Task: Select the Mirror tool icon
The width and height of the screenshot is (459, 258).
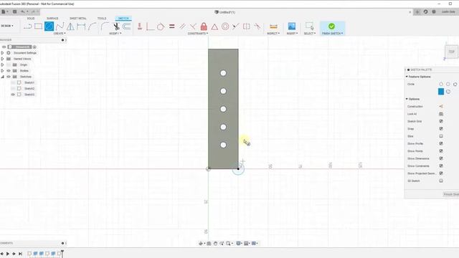Action: pyautogui.click(x=70, y=27)
